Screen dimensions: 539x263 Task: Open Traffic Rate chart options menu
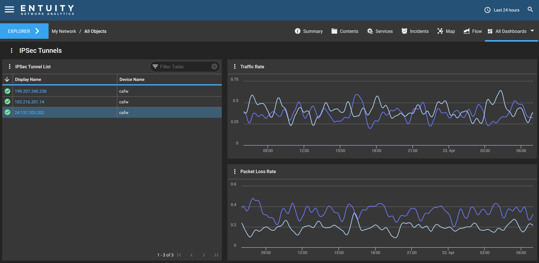coord(235,67)
